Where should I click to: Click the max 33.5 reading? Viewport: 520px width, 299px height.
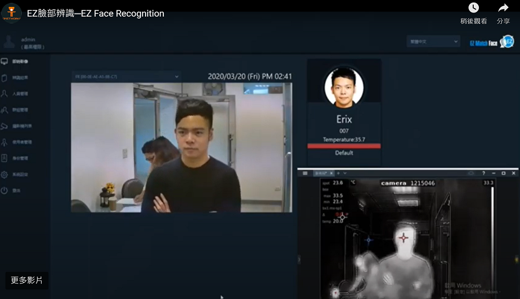pyautogui.click(x=333, y=196)
